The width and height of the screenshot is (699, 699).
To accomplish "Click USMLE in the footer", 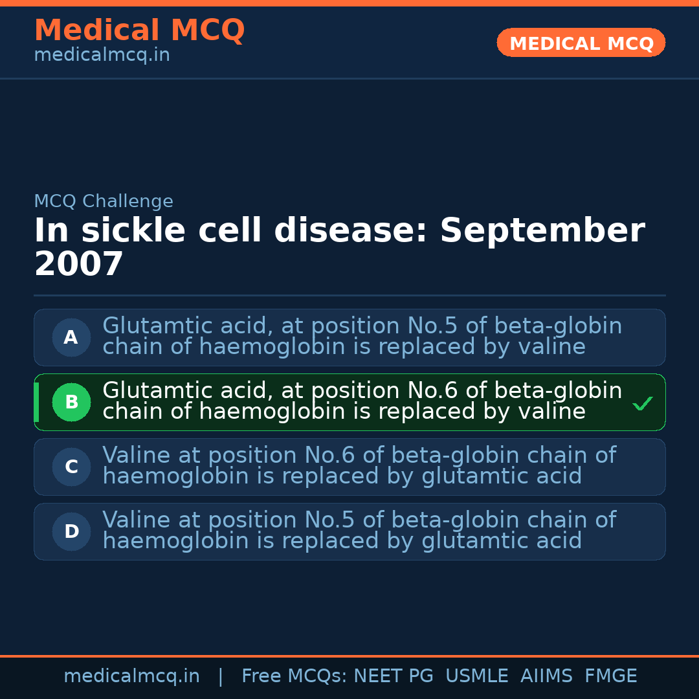I will (x=476, y=676).
